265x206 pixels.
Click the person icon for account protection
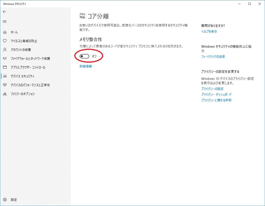tap(5, 50)
